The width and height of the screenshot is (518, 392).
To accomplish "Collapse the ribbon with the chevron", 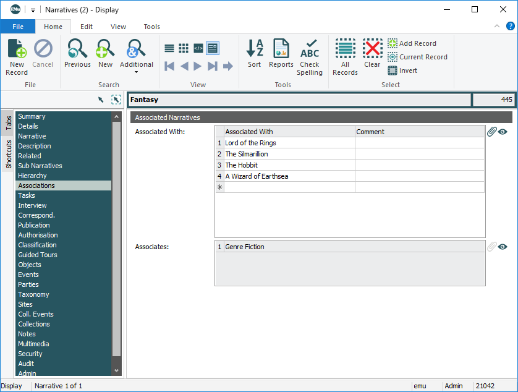I will 497,27.
